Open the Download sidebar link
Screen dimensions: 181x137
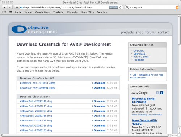click(x=139, y=53)
